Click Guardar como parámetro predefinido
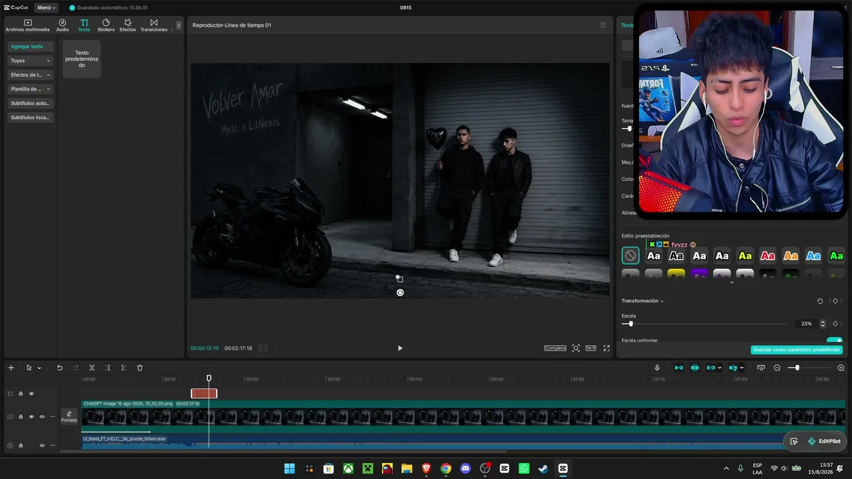852x479 pixels. [x=797, y=350]
